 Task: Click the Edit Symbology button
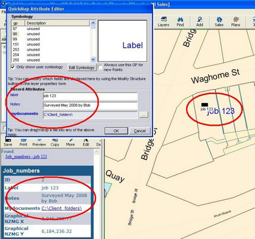82,68
